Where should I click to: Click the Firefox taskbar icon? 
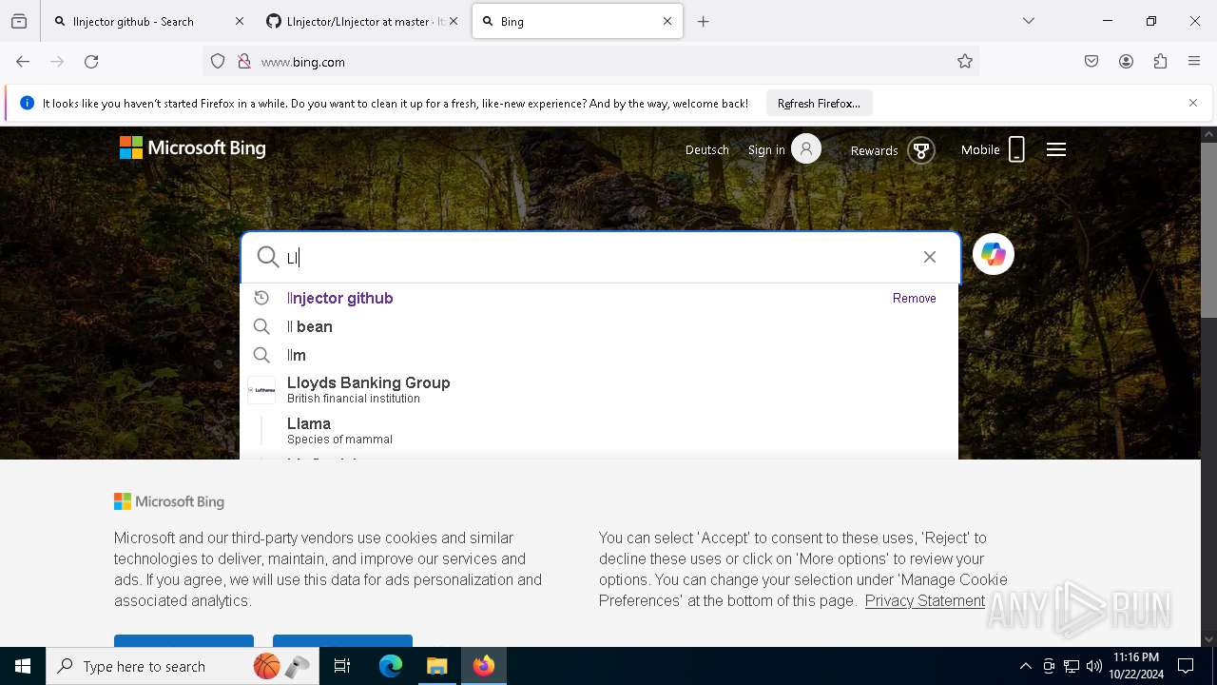(484, 666)
